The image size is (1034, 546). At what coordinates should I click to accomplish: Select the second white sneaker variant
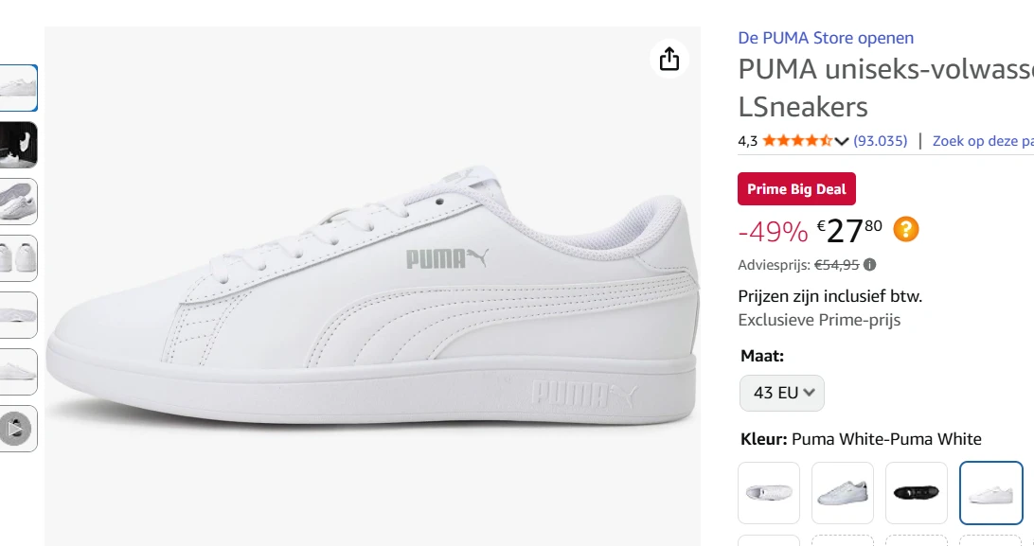(842, 492)
